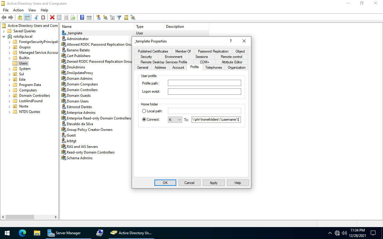Expand the Saved Queries node
Screen dimensions: 383x239
[4, 31]
